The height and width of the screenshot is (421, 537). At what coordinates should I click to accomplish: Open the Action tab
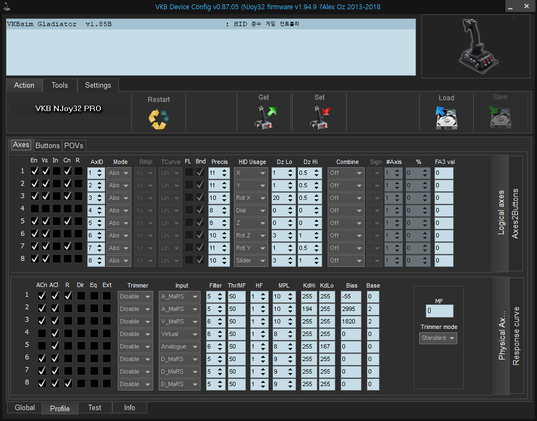click(24, 85)
